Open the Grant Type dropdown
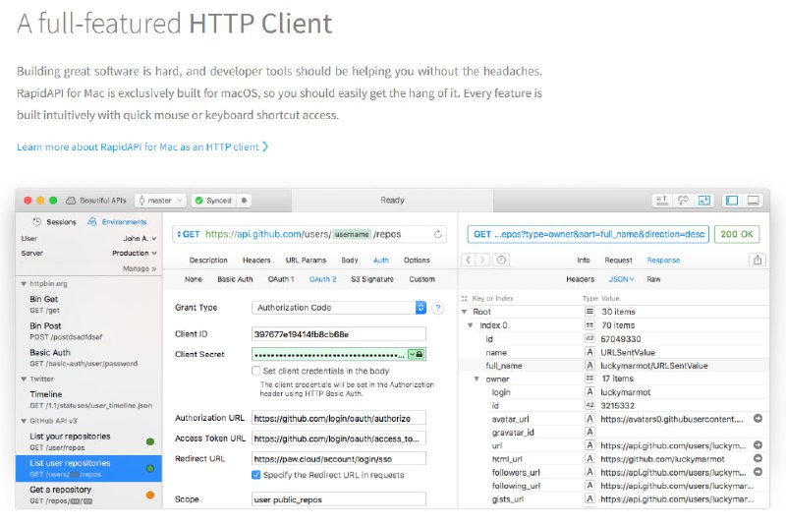The height and width of the screenshot is (526, 786). click(x=421, y=308)
